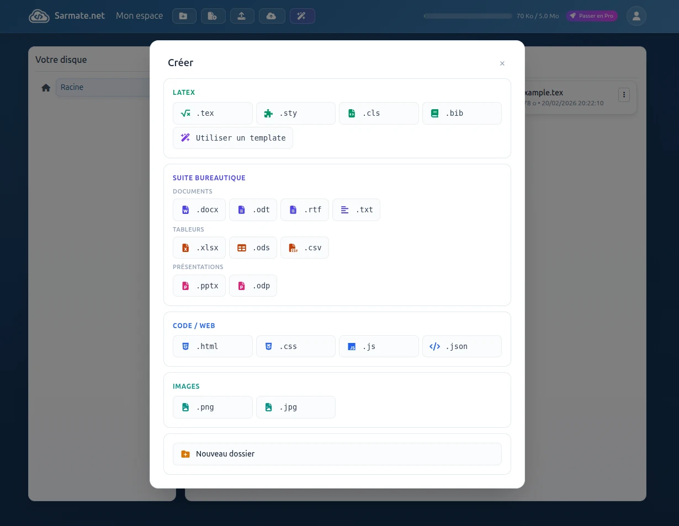Click the .docx Word document icon
This screenshot has width=679, height=526.
(185, 210)
